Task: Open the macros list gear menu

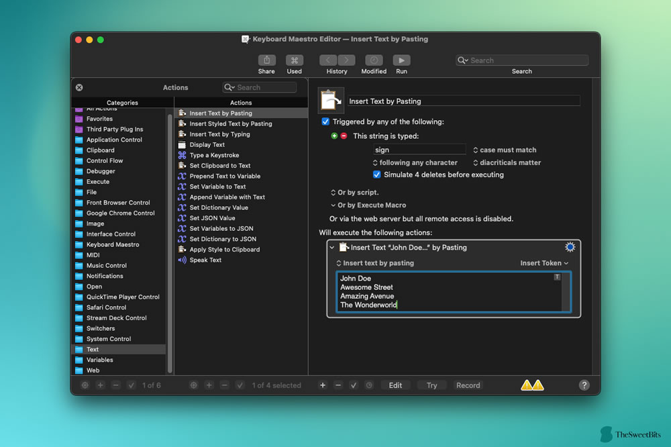Action: tap(193, 385)
